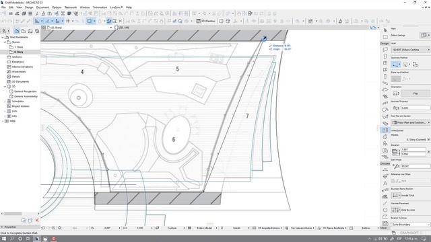Select the Label tool in the toolbox
The height and width of the screenshot is (242, 431).
tap(385, 190)
